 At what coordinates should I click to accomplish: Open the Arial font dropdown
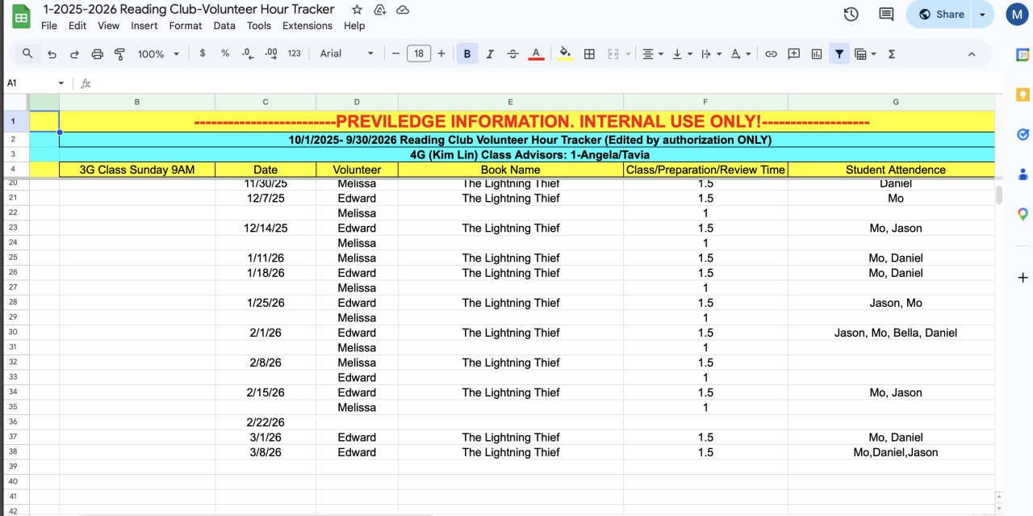tap(347, 54)
